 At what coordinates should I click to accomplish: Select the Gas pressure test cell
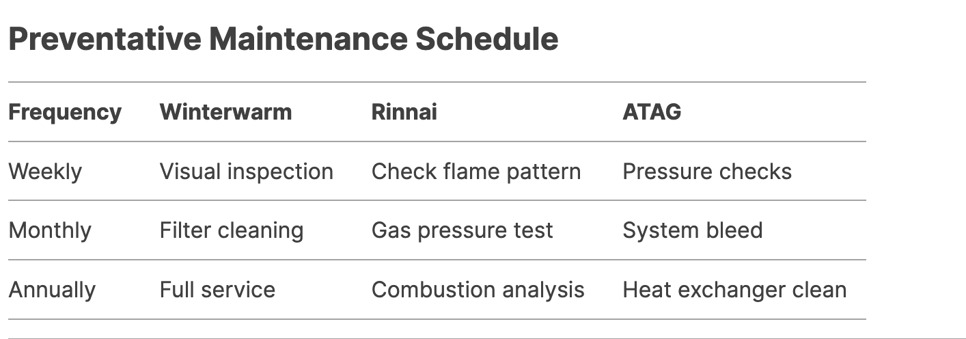[x=463, y=230]
